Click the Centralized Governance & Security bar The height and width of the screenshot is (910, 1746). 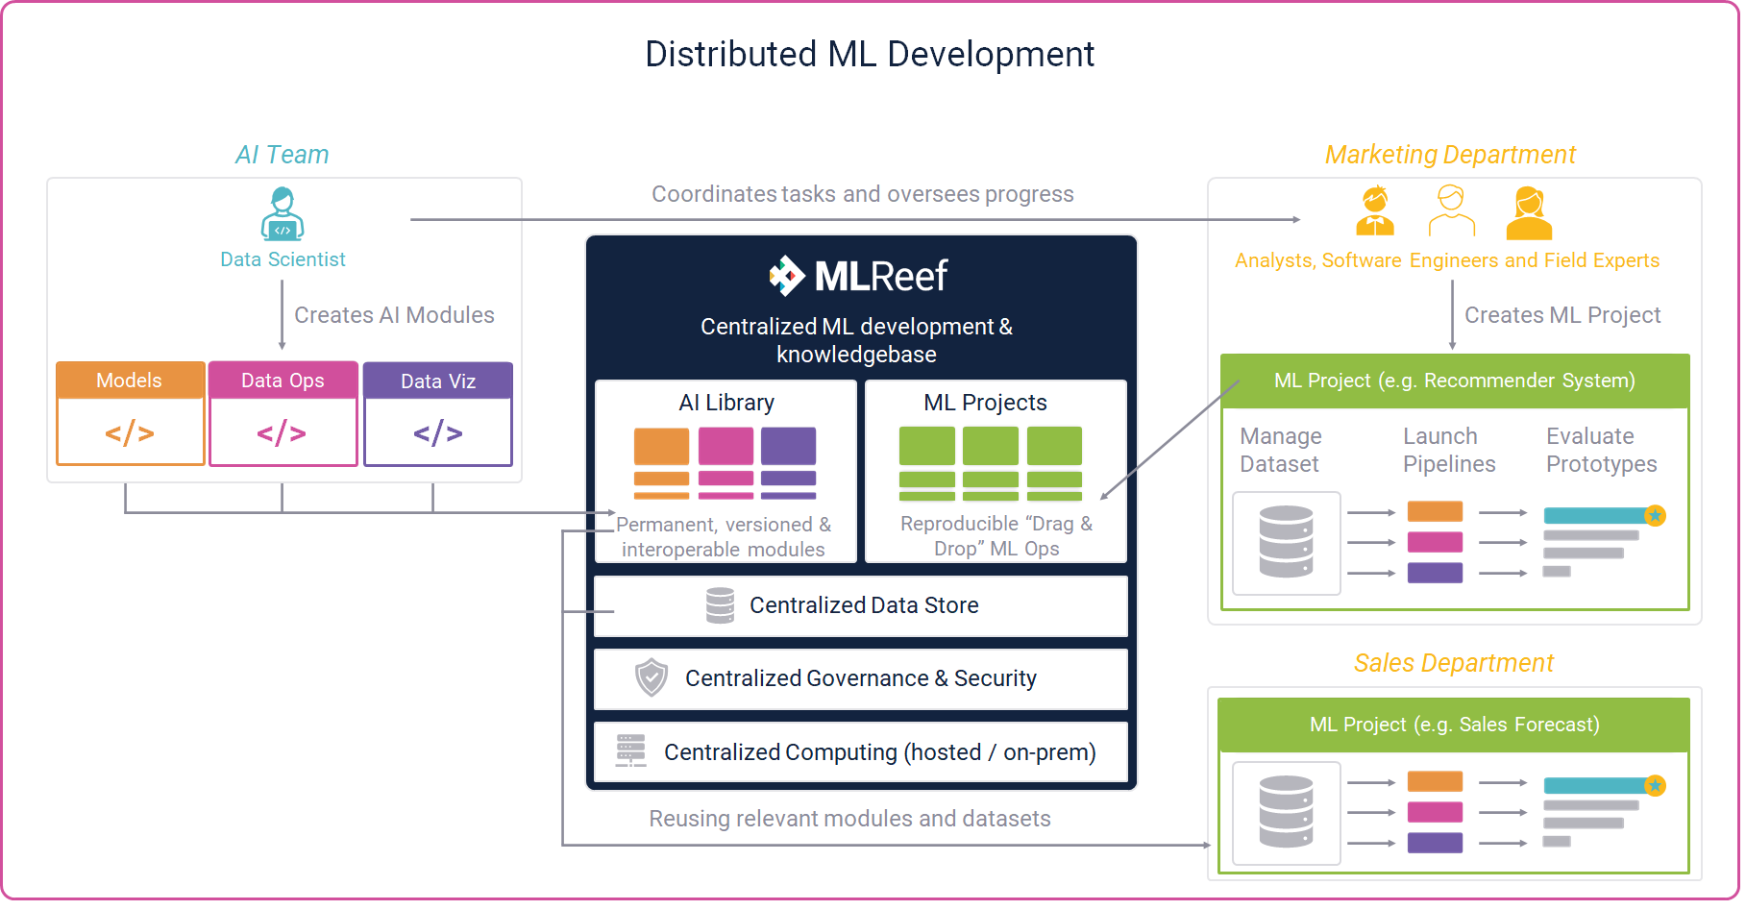click(861, 678)
